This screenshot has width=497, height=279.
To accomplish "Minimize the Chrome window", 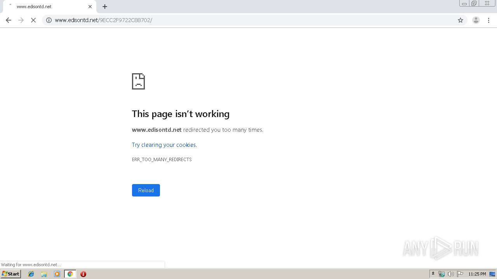I will pos(464,3).
